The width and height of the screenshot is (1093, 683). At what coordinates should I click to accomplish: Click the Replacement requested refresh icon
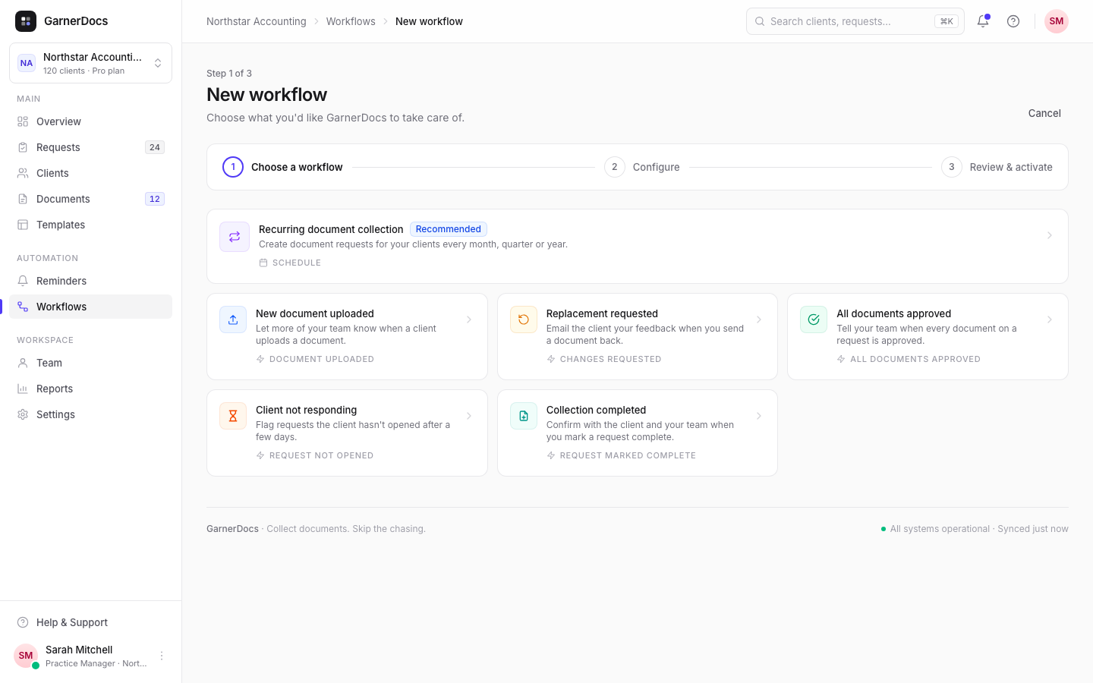pyautogui.click(x=524, y=319)
